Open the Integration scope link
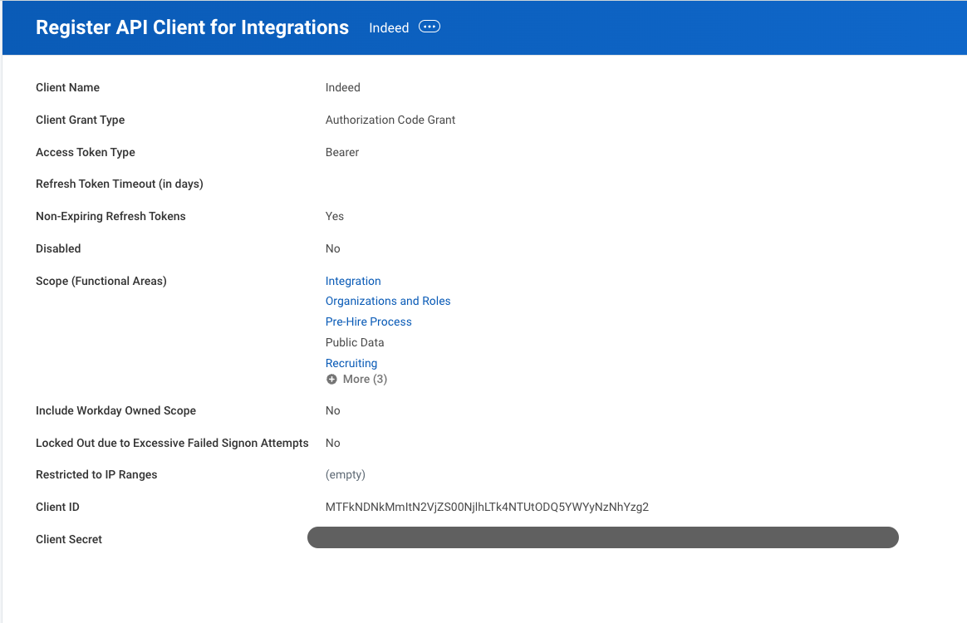The height and width of the screenshot is (623, 967). (353, 282)
